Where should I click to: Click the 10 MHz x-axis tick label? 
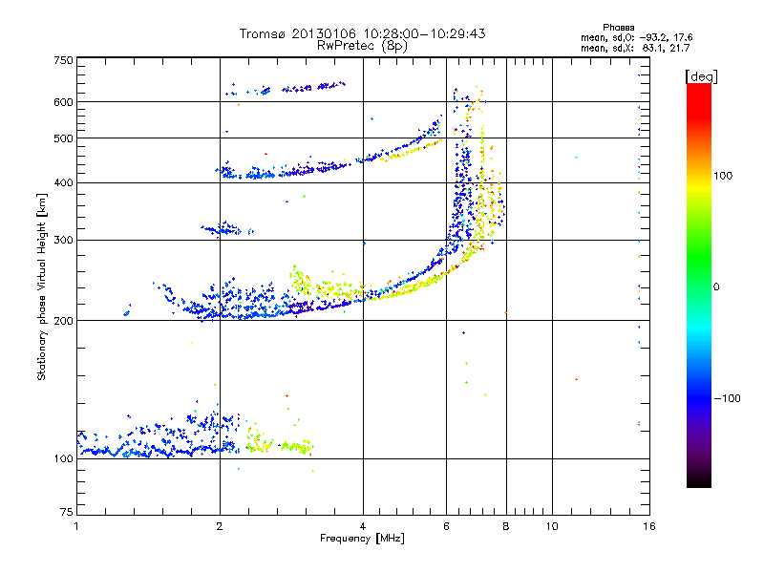pyautogui.click(x=552, y=526)
